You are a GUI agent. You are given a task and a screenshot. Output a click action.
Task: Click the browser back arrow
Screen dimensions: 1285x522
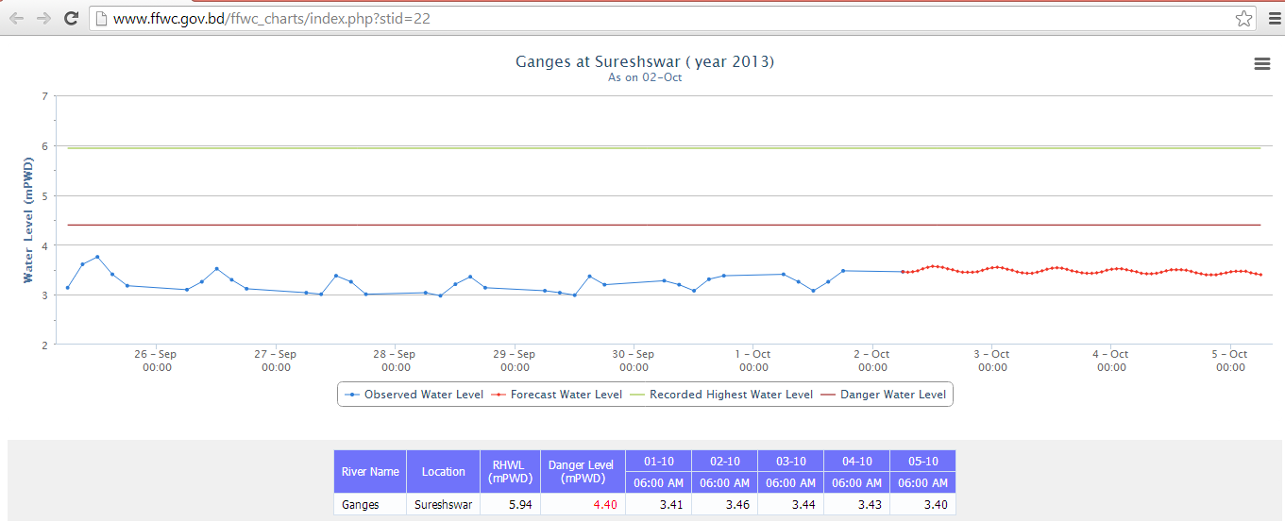coord(16,18)
